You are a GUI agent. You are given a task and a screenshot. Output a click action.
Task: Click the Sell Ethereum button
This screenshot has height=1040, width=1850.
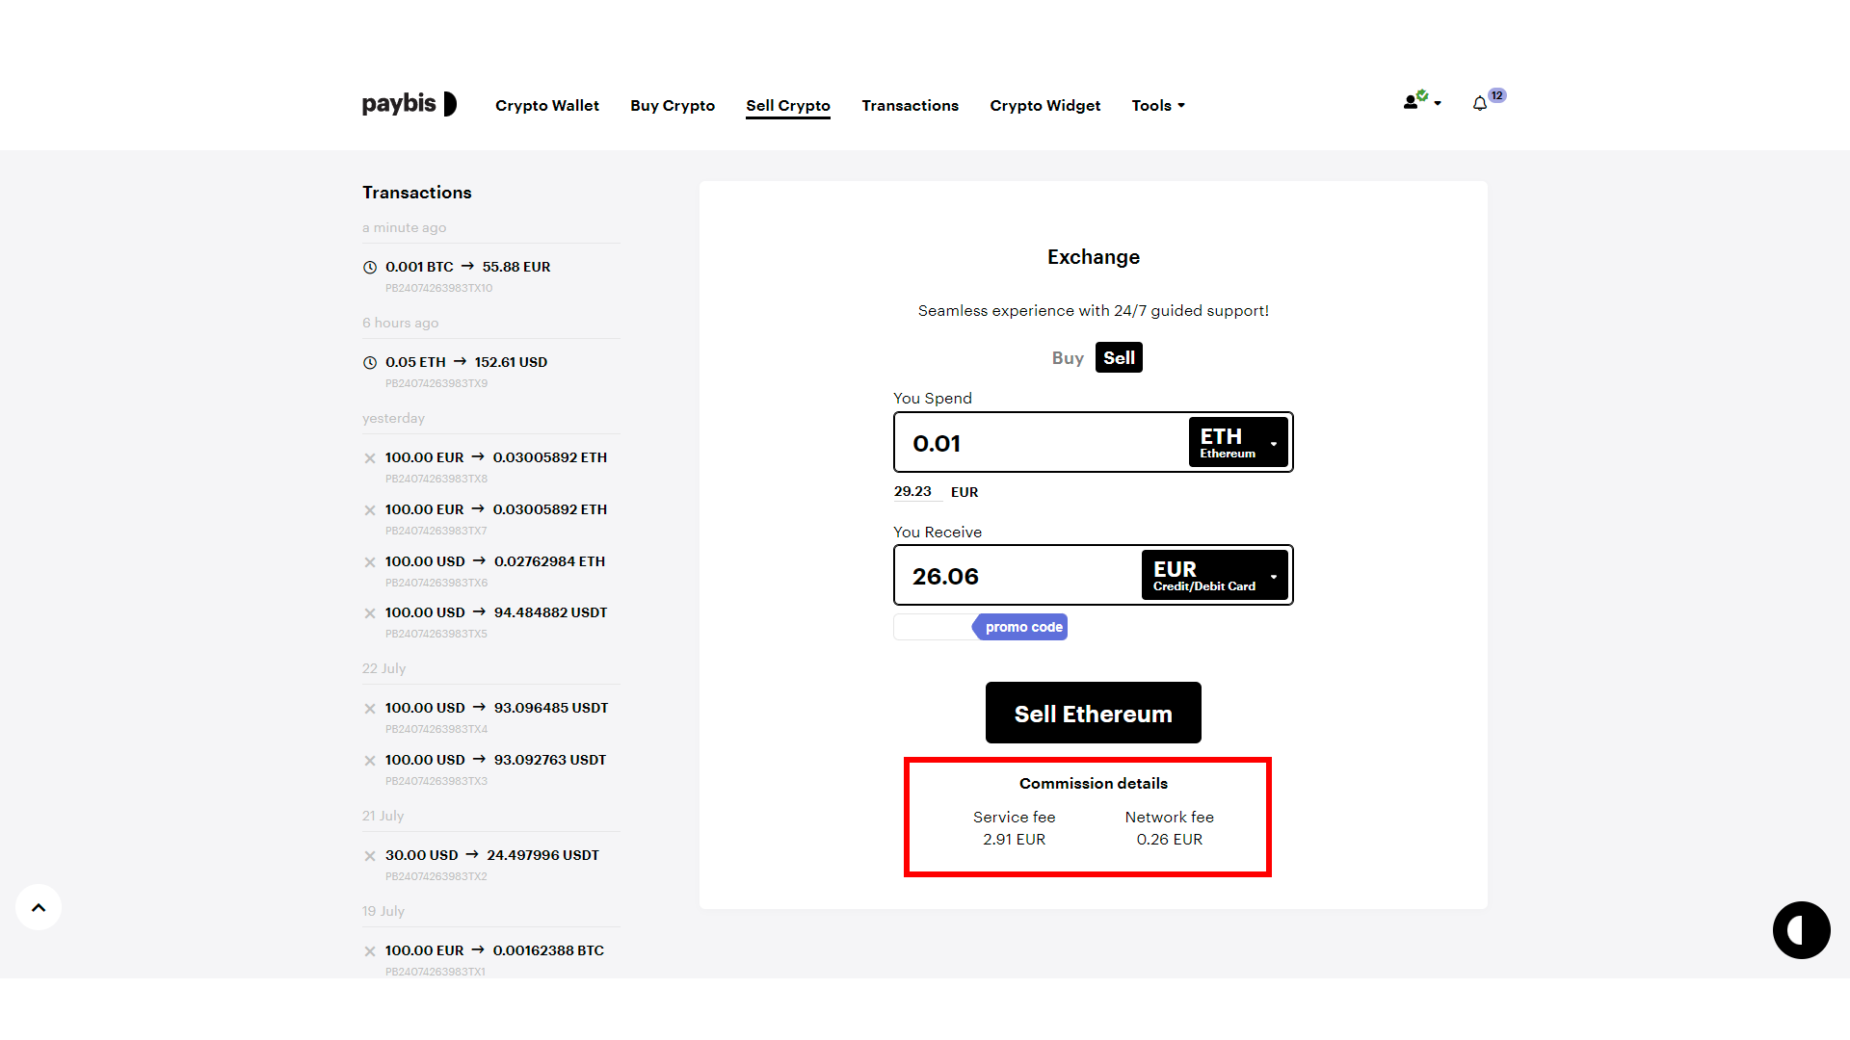click(1093, 713)
